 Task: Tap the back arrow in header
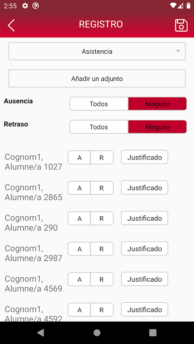click(x=11, y=25)
